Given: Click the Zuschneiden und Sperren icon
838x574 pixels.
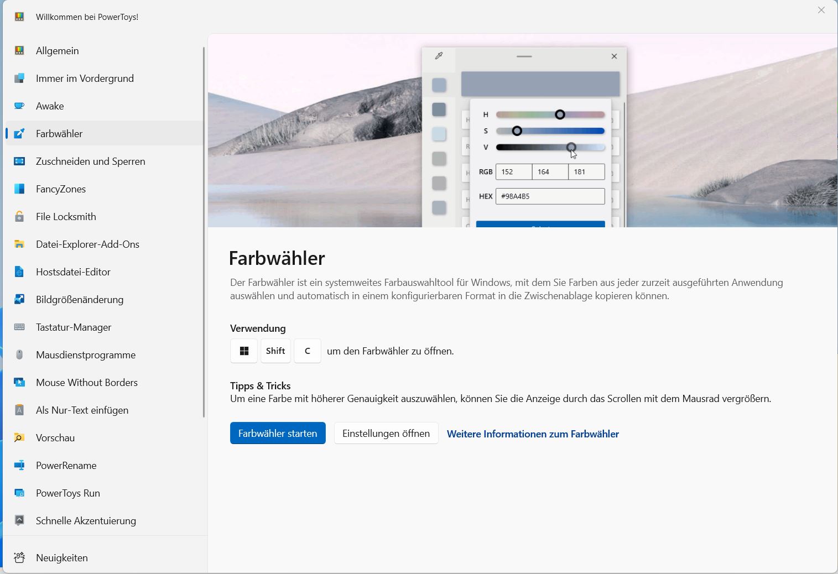Looking at the screenshot, I should (x=19, y=161).
